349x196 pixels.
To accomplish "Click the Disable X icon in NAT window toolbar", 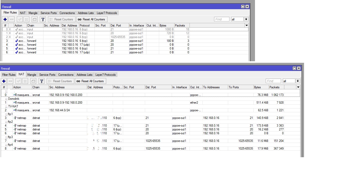I will (25, 81).
